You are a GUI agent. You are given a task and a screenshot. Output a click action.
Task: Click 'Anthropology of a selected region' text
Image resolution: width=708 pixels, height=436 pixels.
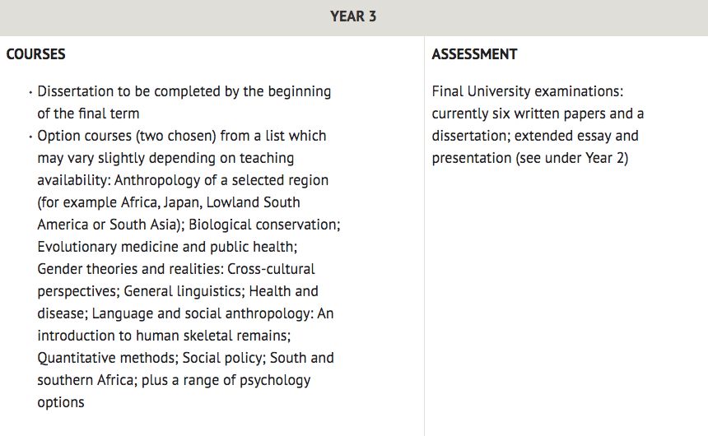click(x=221, y=180)
